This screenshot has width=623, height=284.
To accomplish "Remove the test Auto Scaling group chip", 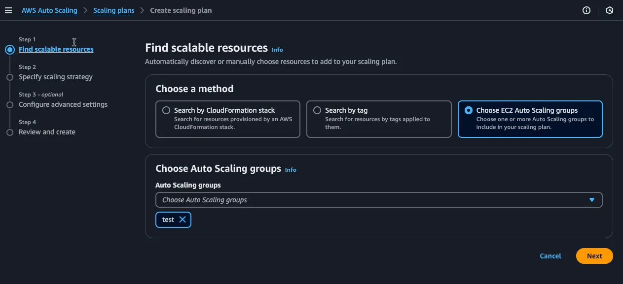I will (x=183, y=220).
